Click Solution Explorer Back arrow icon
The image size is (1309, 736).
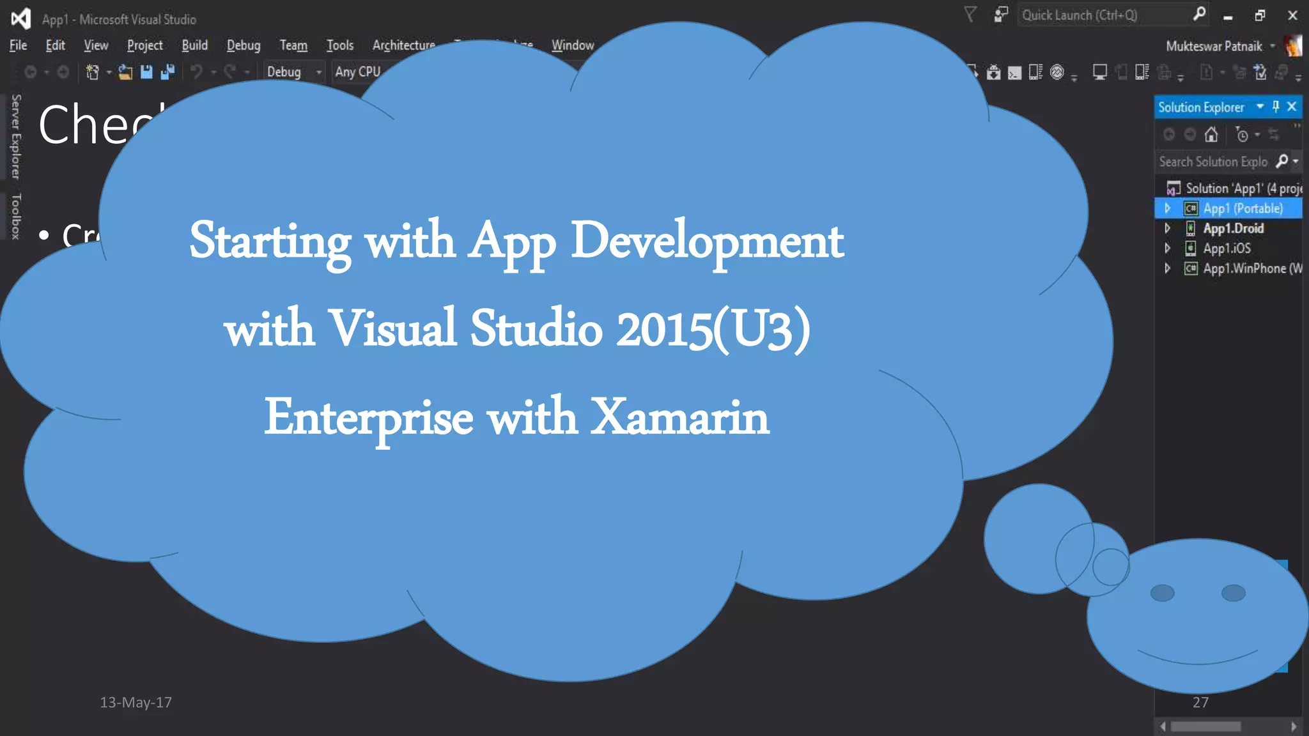click(x=1169, y=134)
